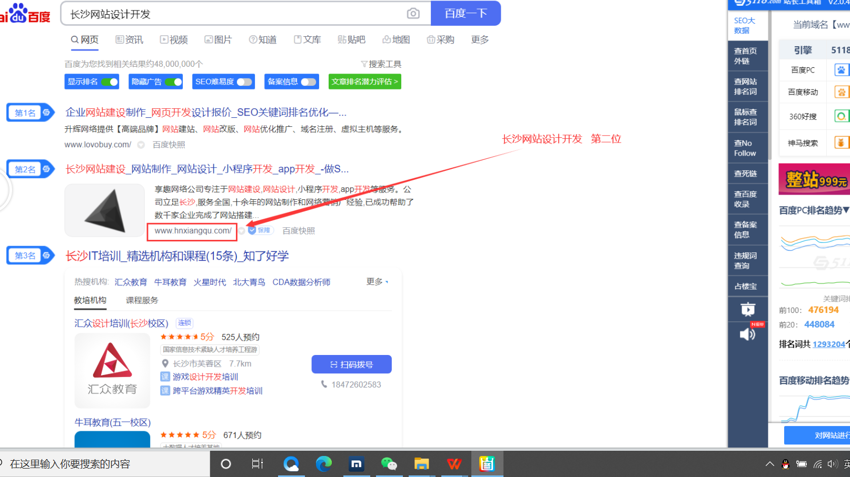The height and width of the screenshot is (477, 850).
Task: Click the 汇众教育 hot search link
Action: [131, 282]
